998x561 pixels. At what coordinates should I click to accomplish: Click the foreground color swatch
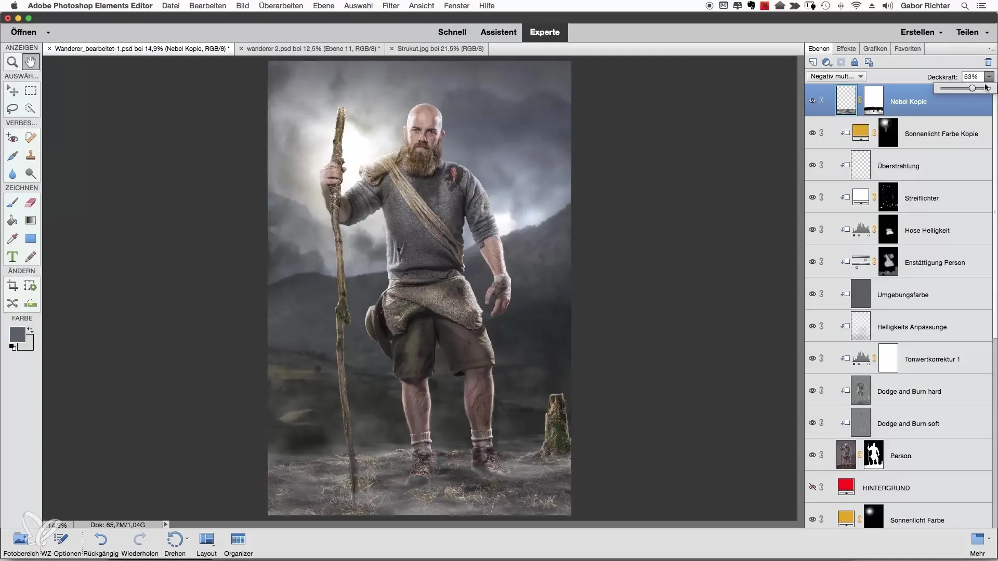pos(17,335)
